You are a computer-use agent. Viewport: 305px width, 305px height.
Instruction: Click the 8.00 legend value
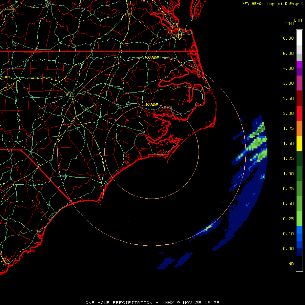pyautogui.click(x=288, y=38)
